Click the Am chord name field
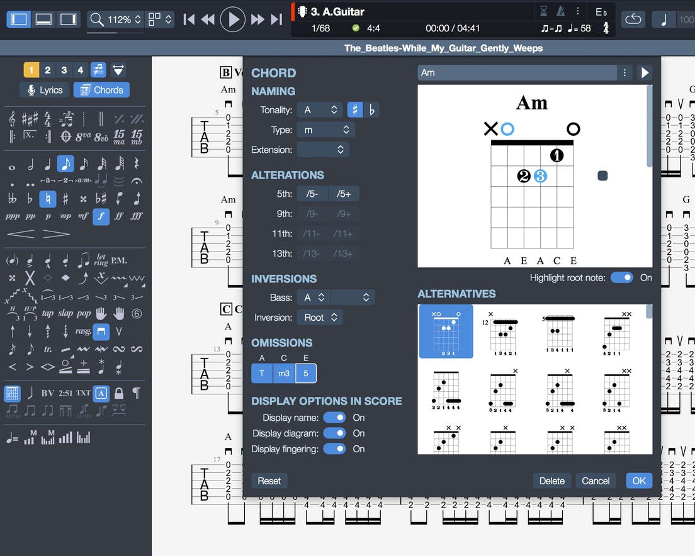The image size is (695, 556). click(x=517, y=72)
